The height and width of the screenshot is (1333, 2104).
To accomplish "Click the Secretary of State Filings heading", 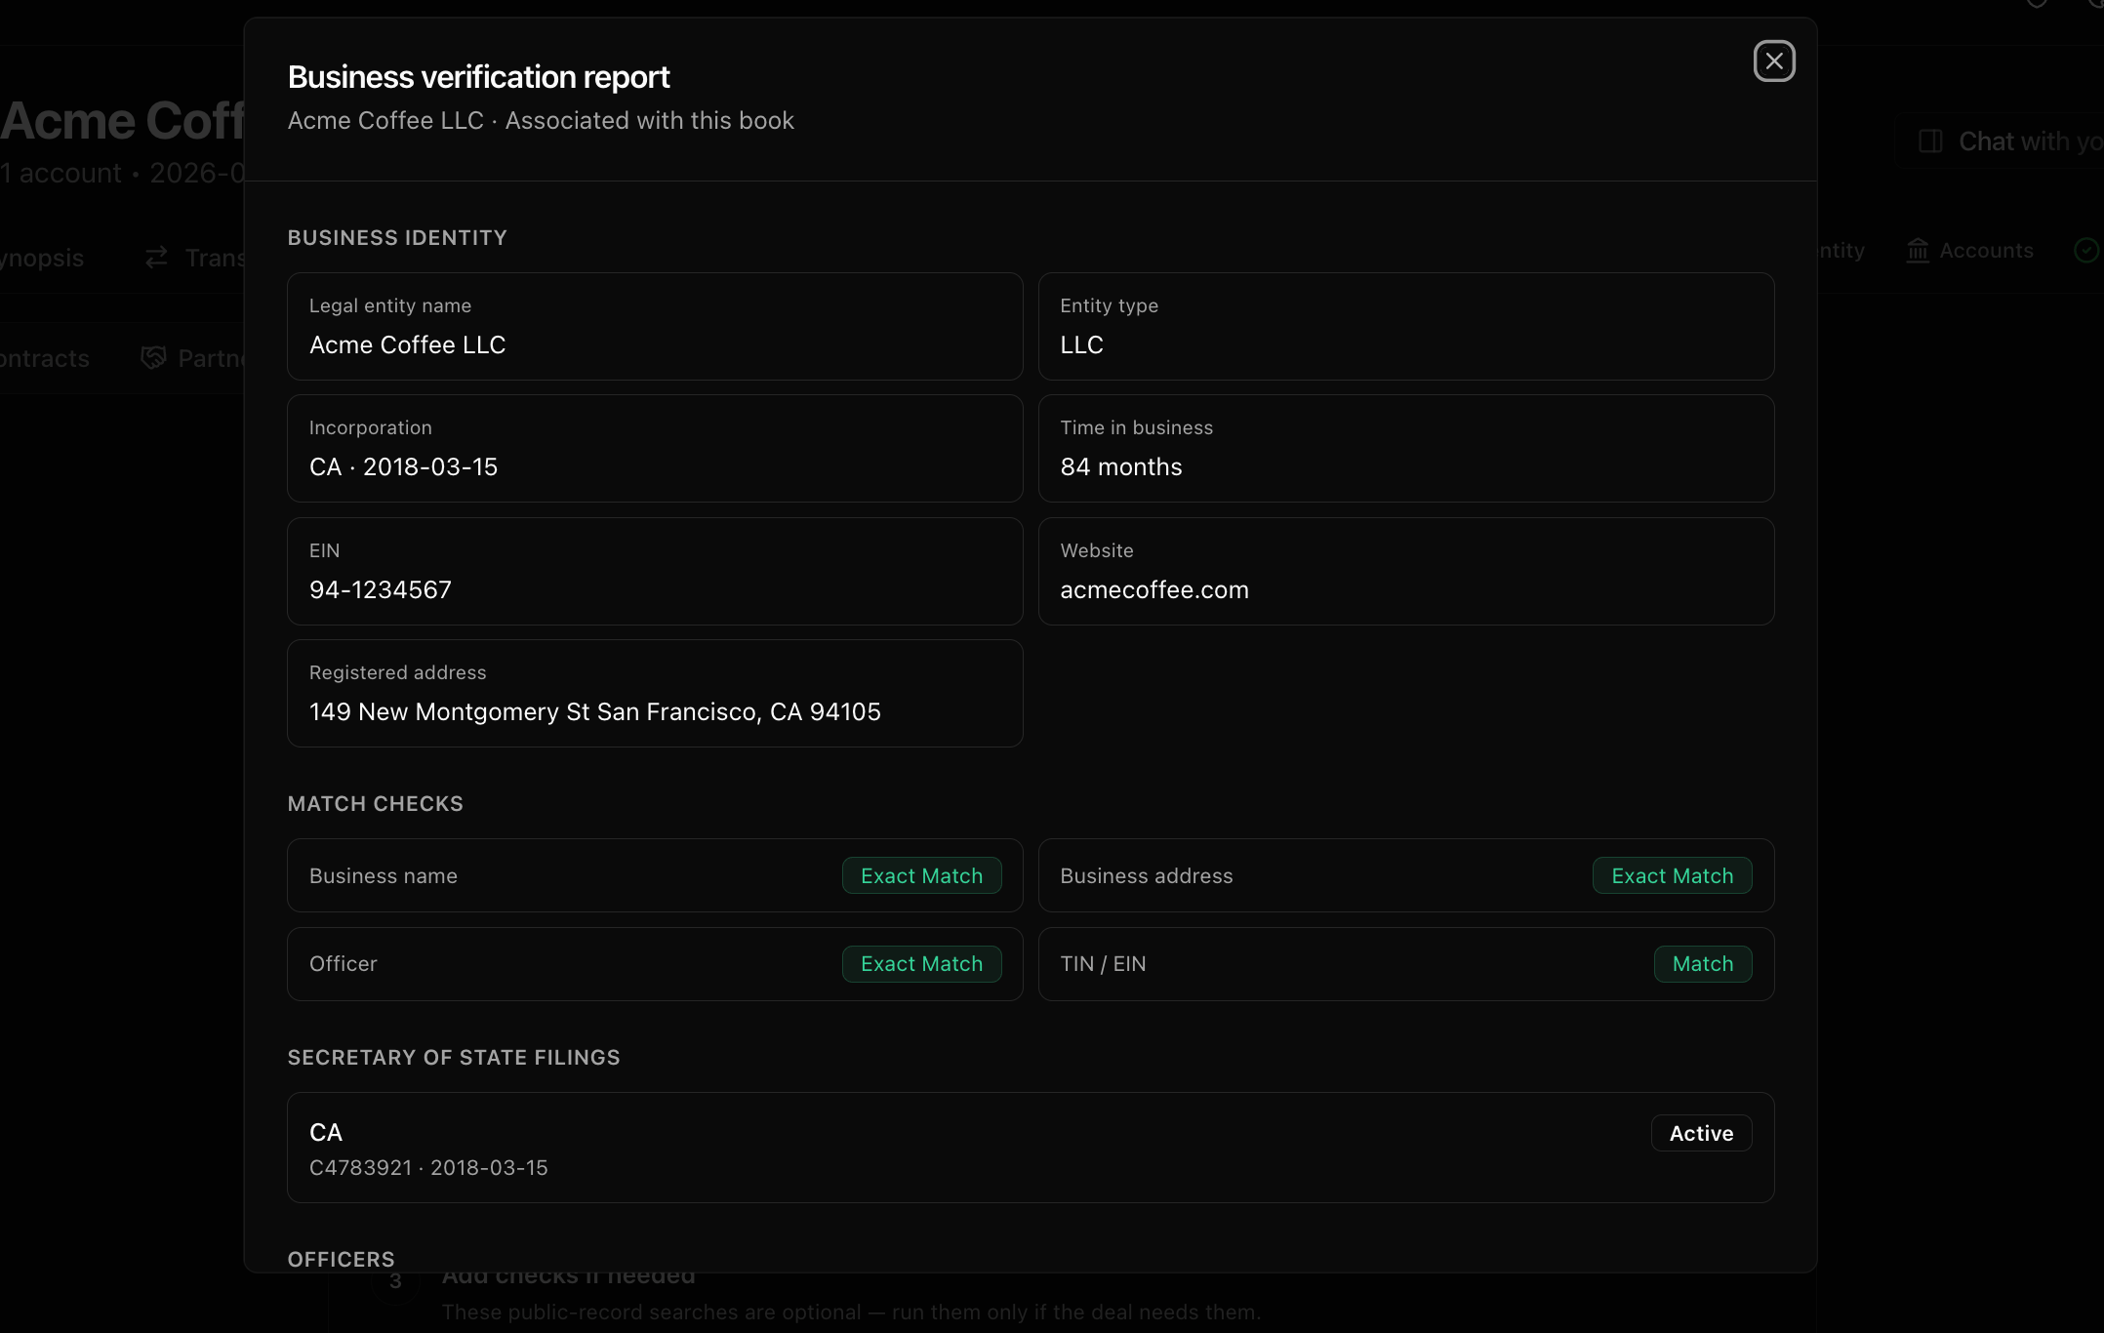I will [x=454, y=1058].
